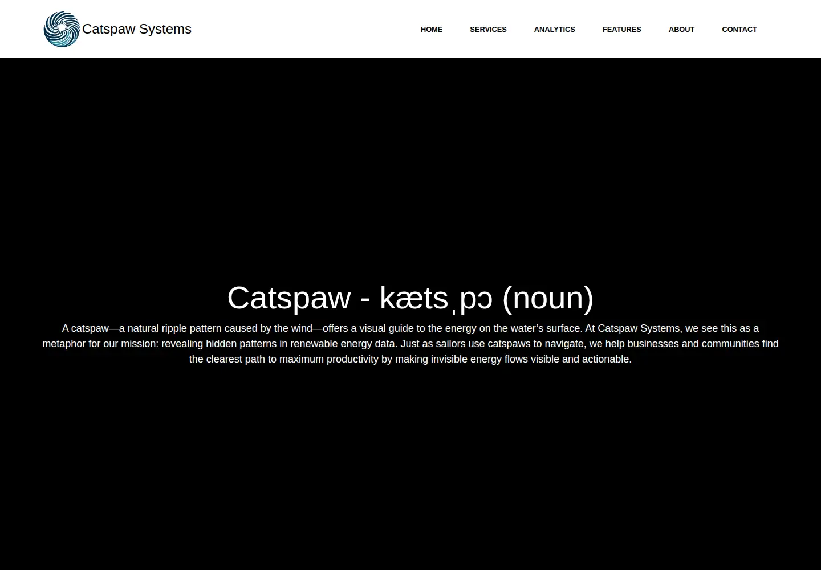Click the paragraph starting 'A catspaw—a natural ripple'

(x=410, y=344)
